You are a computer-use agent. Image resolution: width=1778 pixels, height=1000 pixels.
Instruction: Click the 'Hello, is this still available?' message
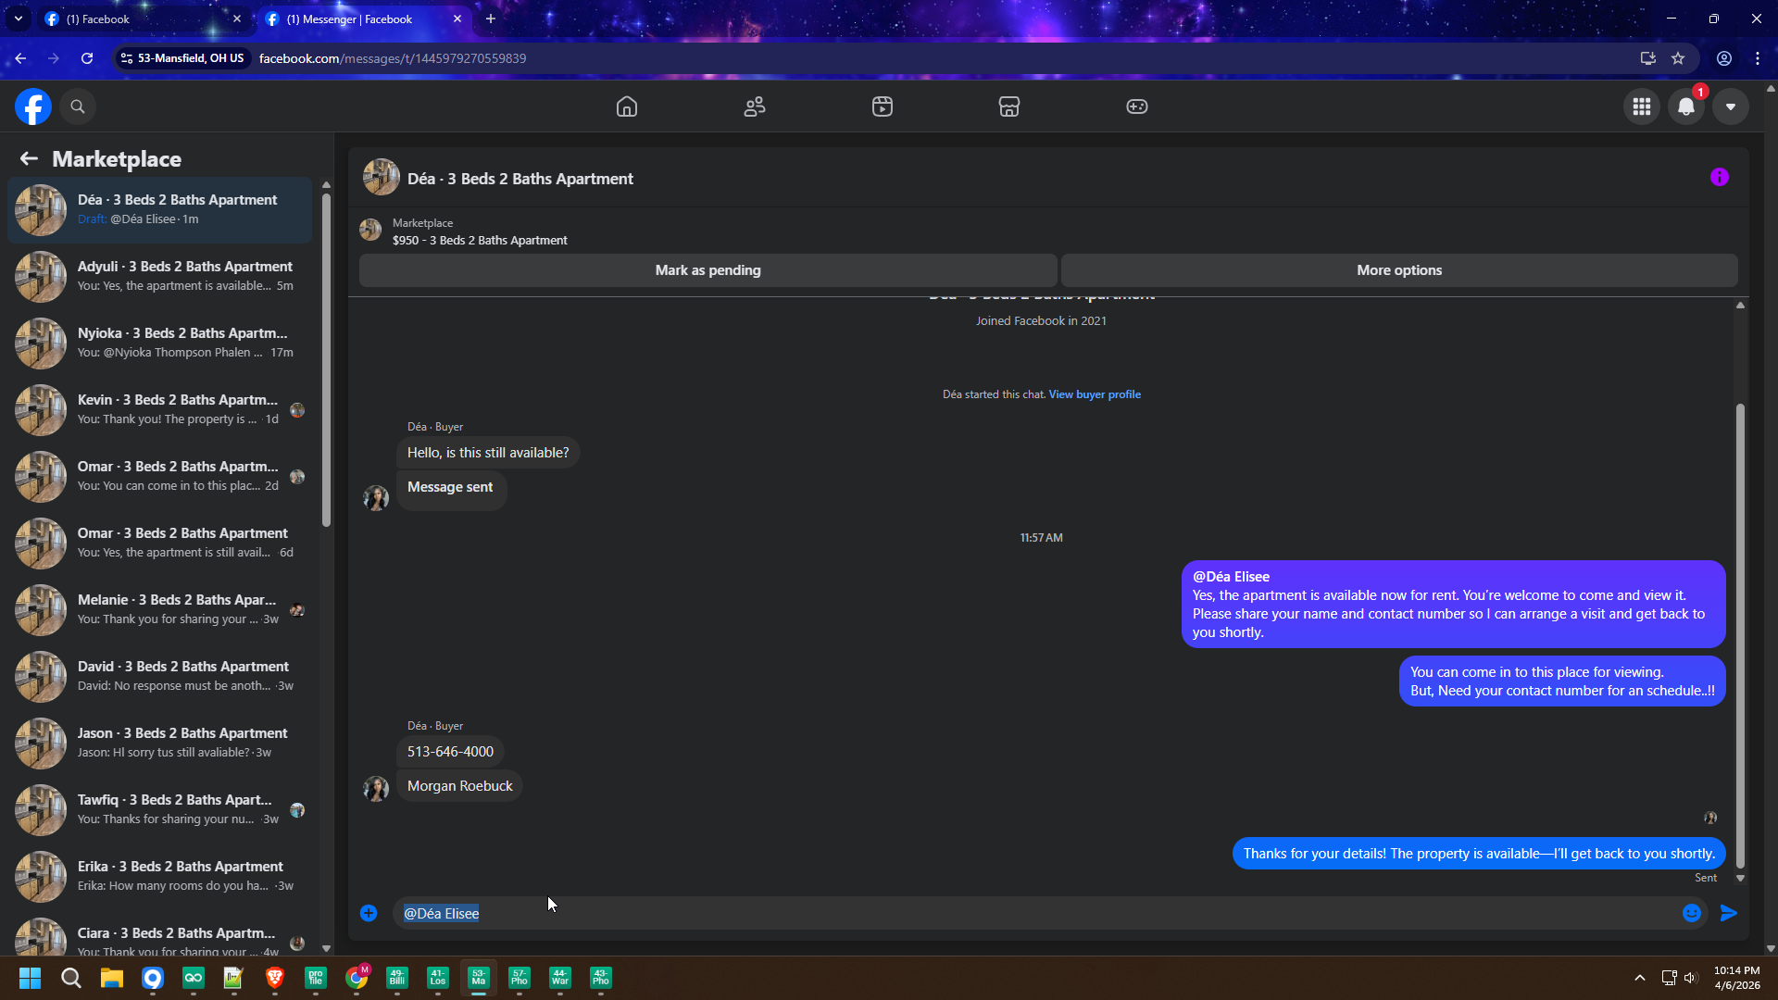coord(488,453)
